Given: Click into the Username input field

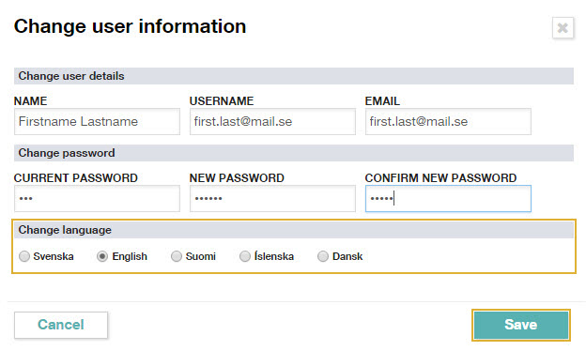Looking at the screenshot, I should coord(272,122).
